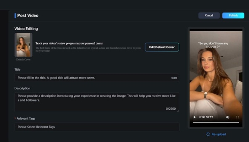249x142 pixels.
Task: Click the Video Editing section heading
Action: click(26, 29)
